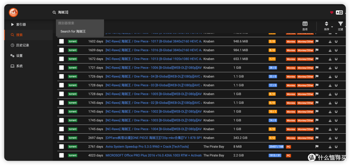Screen dimensions: 350x165
Task: Click the PC category tag for Avira
Action: click(x=289, y=147)
